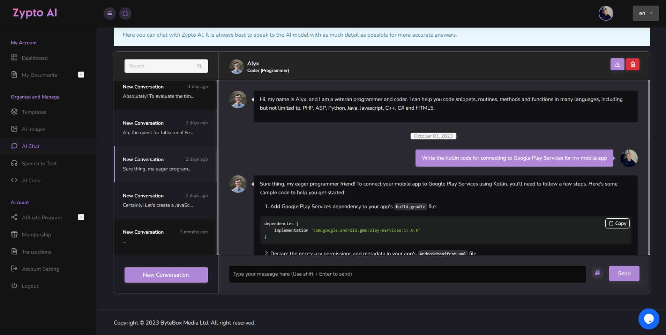666x335 pixels.
Task: Copy the Kotlin dependencies code snippet
Action: [x=617, y=223]
